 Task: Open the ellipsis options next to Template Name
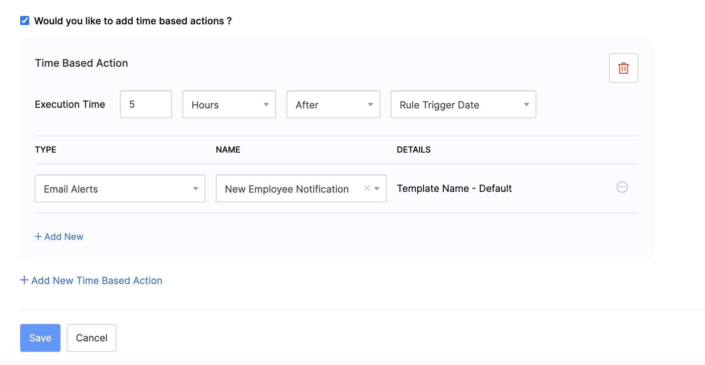click(622, 187)
